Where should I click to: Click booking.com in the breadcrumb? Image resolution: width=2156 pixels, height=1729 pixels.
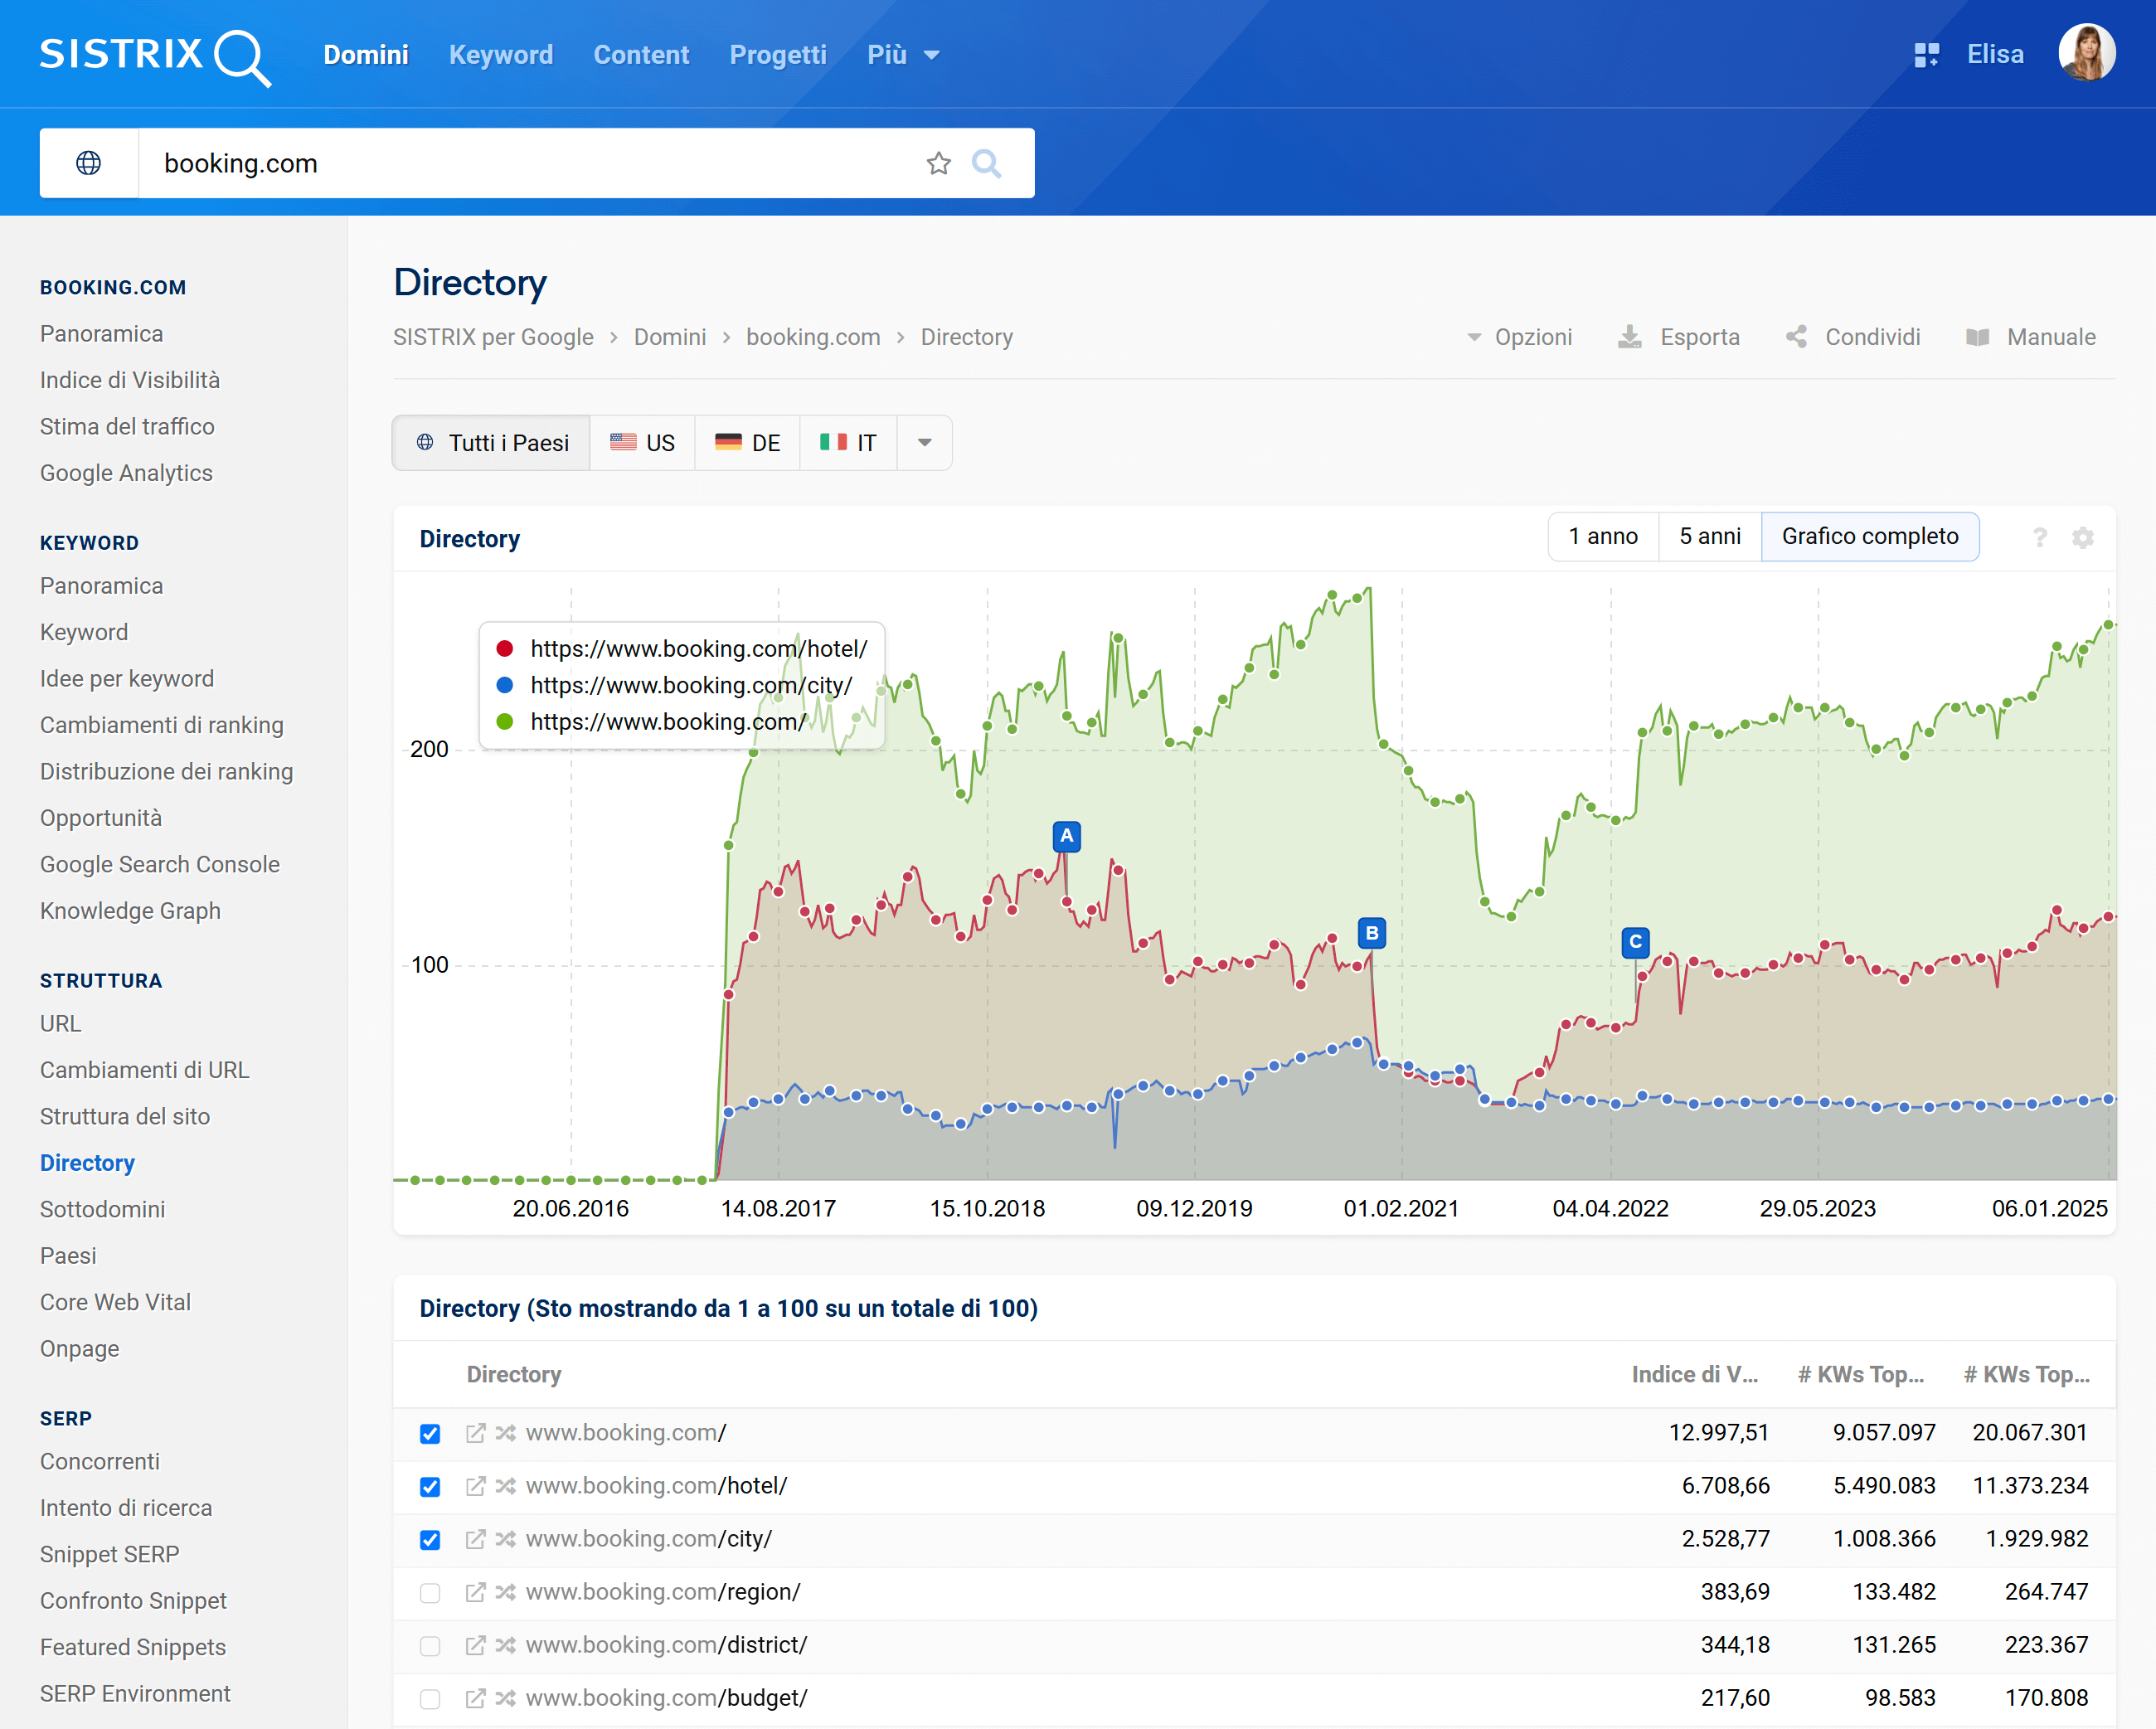tap(813, 337)
